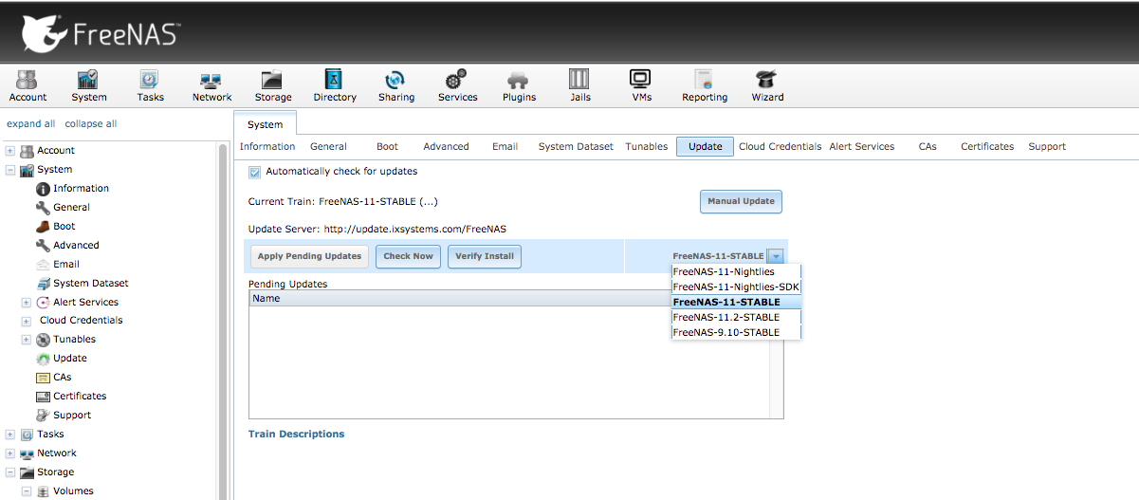
Task: Switch to the Cloud Credentials tab
Action: (x=780, y=146)
